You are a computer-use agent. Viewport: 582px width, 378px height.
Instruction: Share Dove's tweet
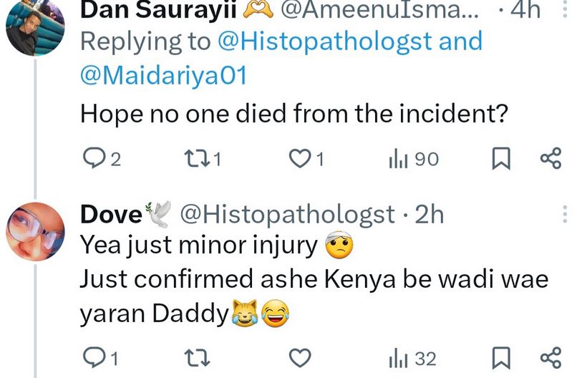550,357
